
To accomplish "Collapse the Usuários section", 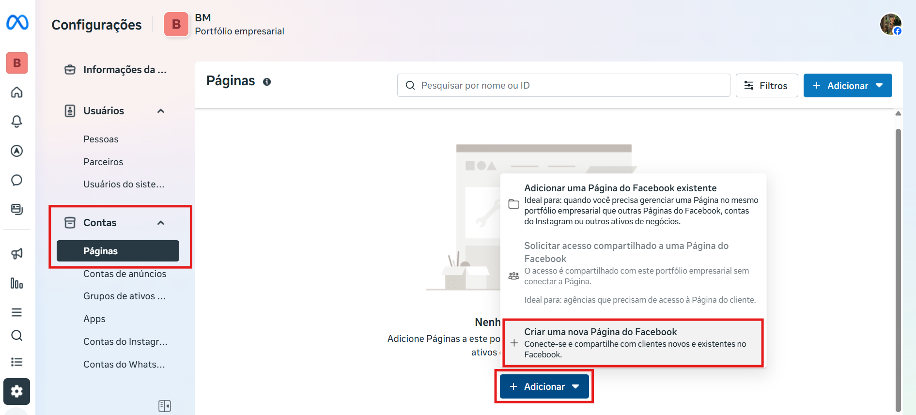I will point(161,111).
